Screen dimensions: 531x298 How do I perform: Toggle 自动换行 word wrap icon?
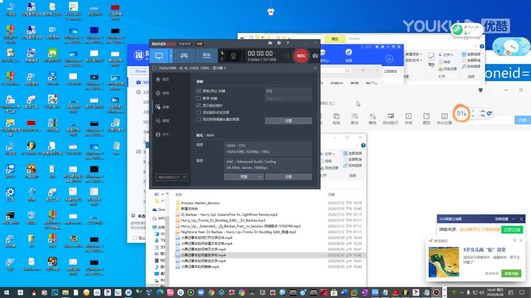click(x=390, y=119)
